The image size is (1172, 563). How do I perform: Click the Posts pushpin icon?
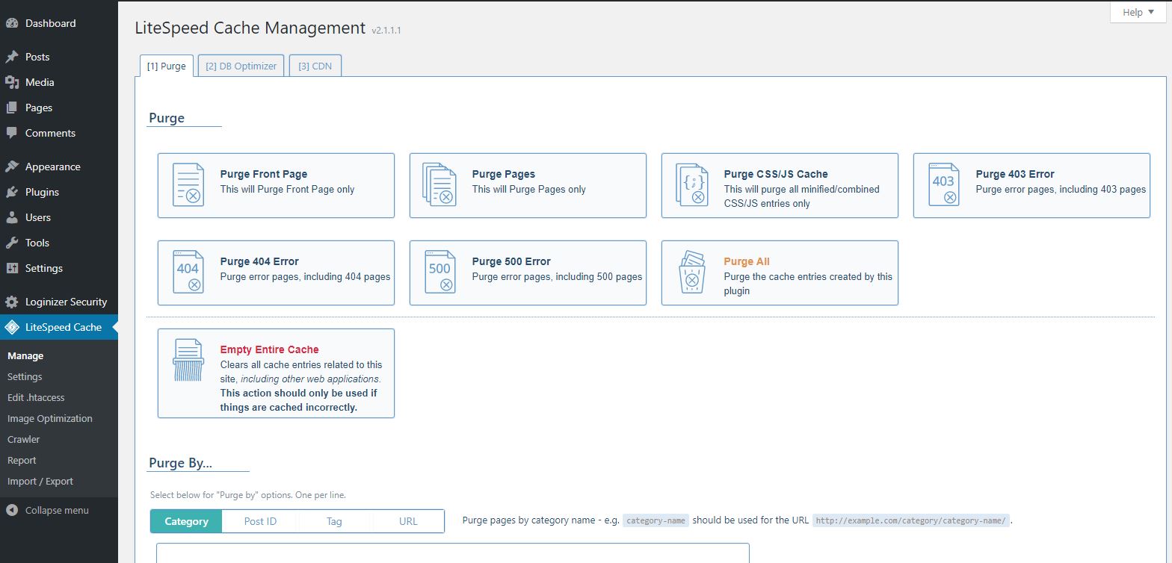(12, 57)
